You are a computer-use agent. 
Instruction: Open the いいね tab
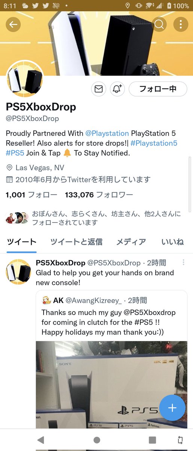tap(173, 242)
